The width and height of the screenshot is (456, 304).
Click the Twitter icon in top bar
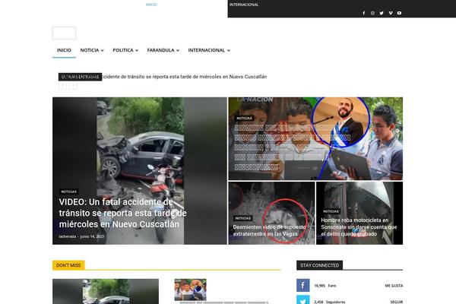coord(382,13)
